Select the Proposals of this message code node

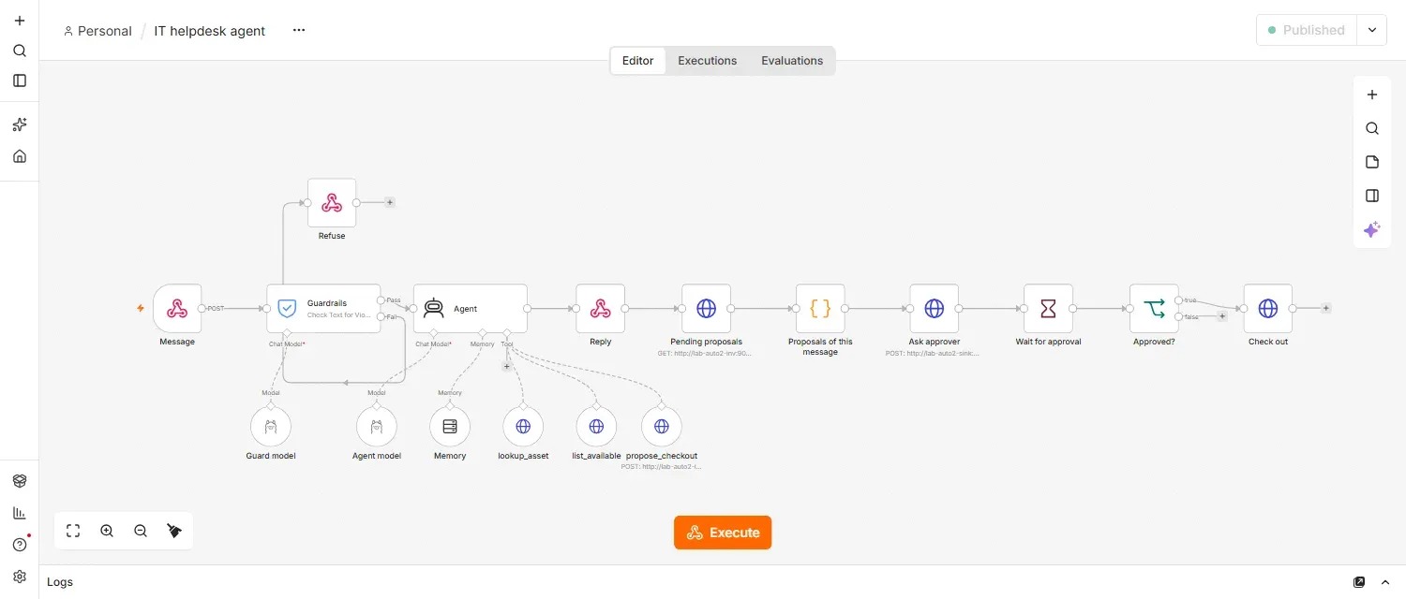coord(820,308)
